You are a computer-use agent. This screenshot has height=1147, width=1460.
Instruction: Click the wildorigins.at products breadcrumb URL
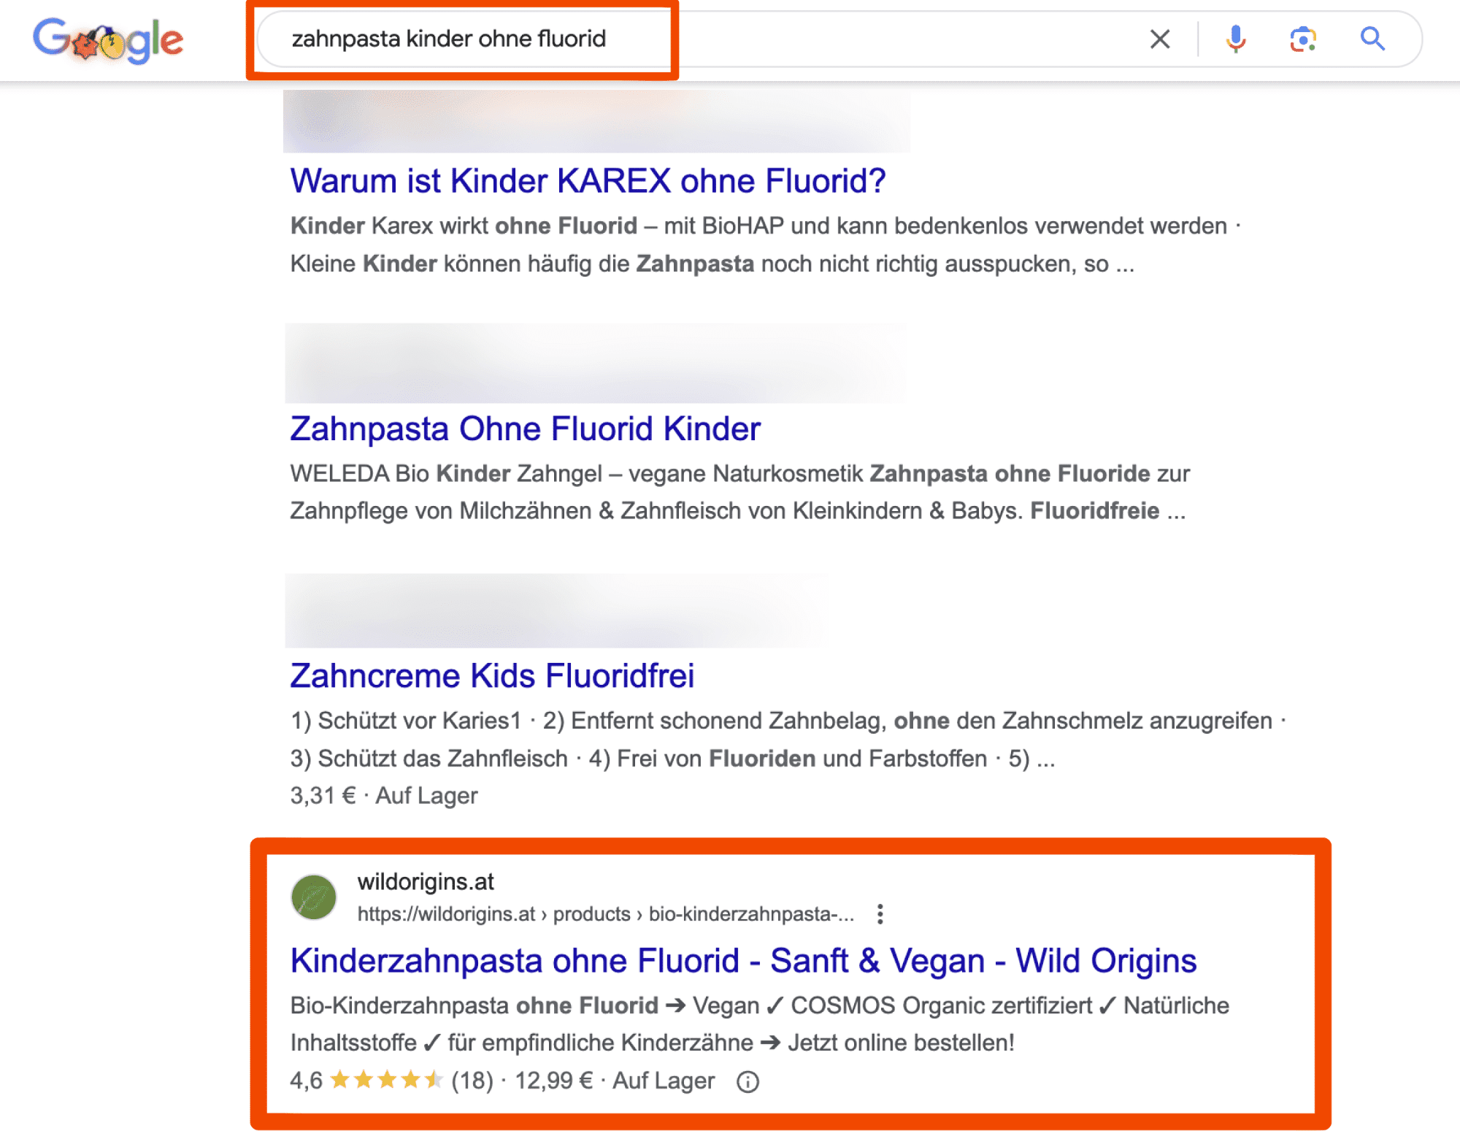click(x=605, y=914)
